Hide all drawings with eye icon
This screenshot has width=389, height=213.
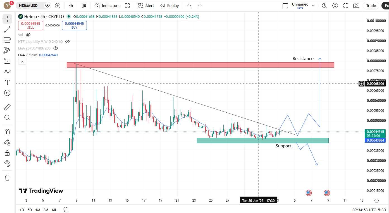click(8, 163)
